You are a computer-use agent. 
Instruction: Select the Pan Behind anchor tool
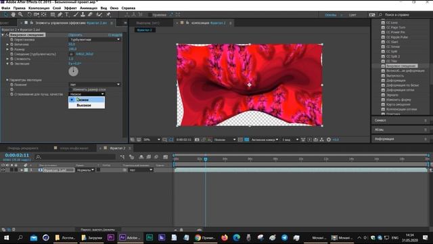tap(43, 14)
